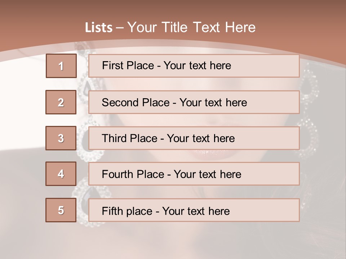Click the number 1 box
The width and height of the screenshot is (346, 259).
point(61,66)
